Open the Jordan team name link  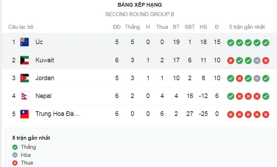pos(45,78)
